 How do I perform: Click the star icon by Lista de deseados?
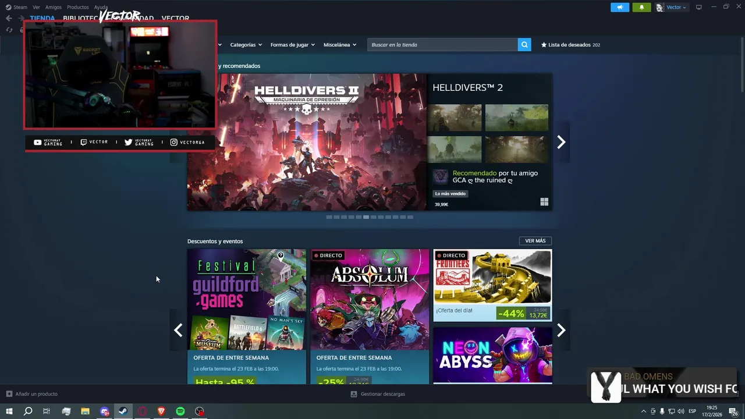[x=544, y=45]
